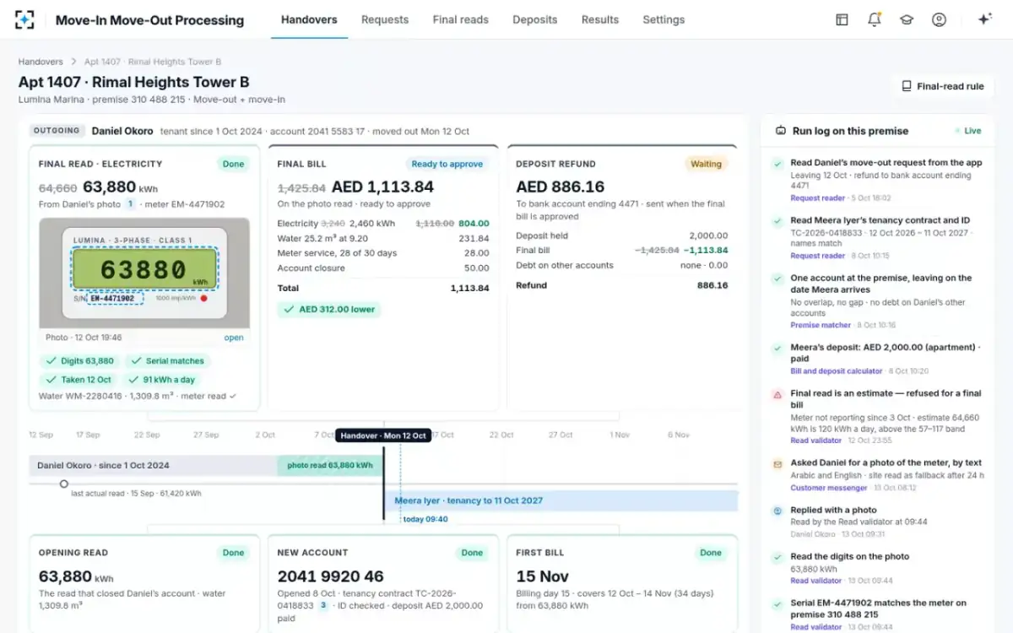Click the robot icon beside Run log
1013x633 pixels.
coord(781,131)
